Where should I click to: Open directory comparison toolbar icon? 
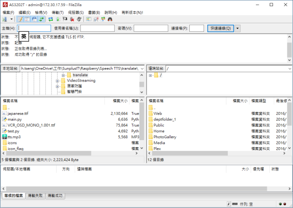click(96, 19)
